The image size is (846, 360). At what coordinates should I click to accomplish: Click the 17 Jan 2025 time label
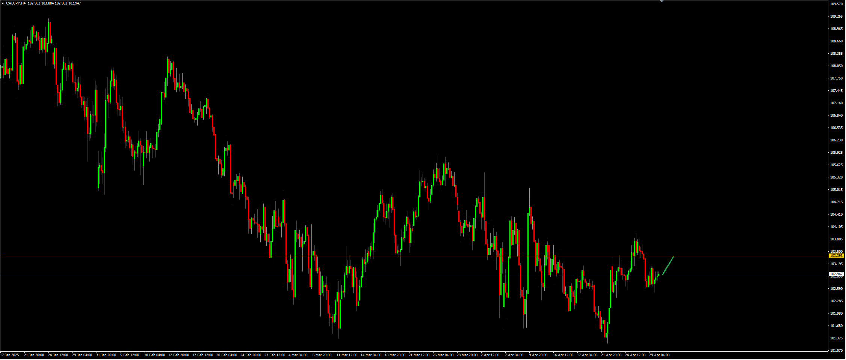[9, 355]
